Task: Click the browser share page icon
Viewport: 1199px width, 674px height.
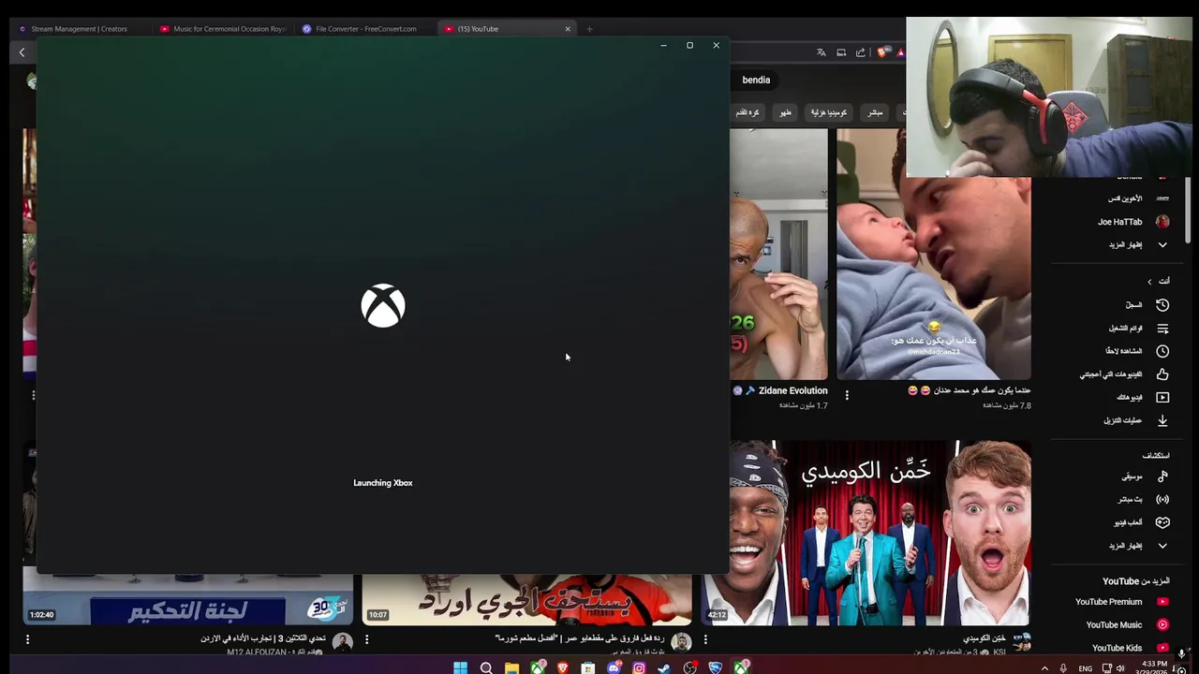Action: [x=861, y=52]
